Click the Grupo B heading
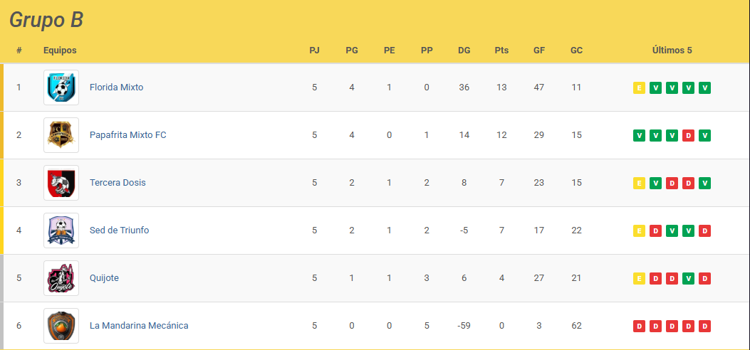This screenshot has height=350, width=750. click(x=46, y=20)
